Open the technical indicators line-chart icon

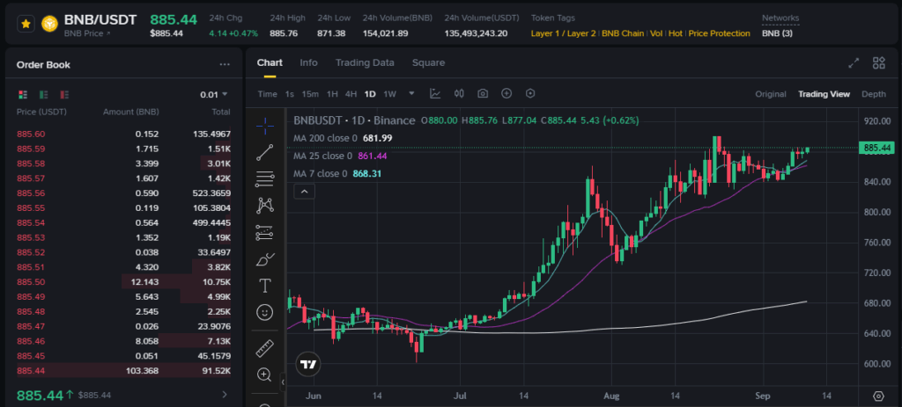pyautogui.click(x=435, y=93)
